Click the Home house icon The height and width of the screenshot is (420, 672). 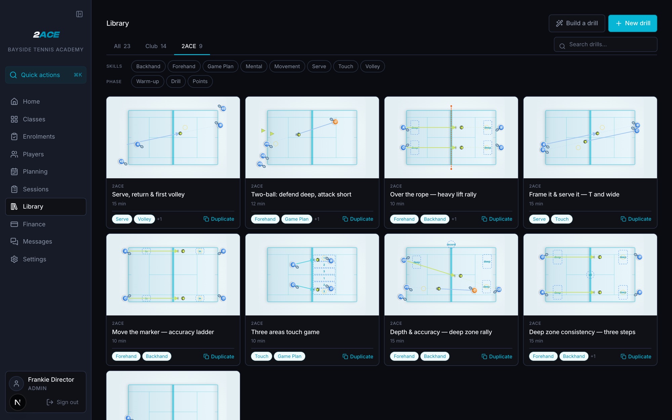(x=14, y=101)
